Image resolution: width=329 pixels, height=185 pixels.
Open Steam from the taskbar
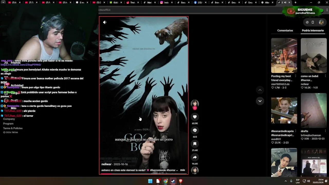pyautogui.click(x=173, y=181)
